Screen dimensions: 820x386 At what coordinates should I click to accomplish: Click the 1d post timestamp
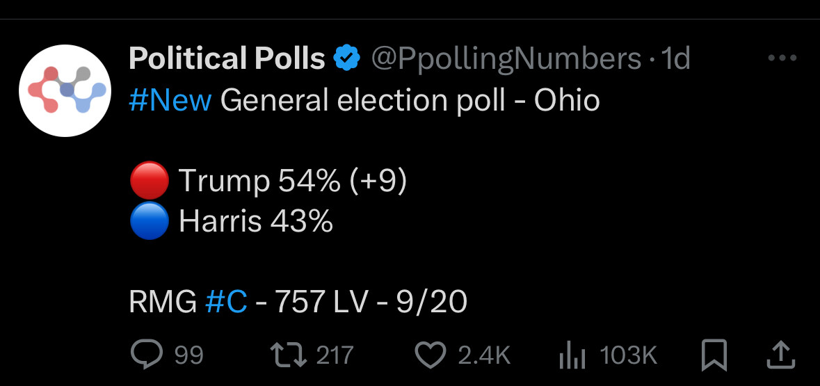coord(675,58)
